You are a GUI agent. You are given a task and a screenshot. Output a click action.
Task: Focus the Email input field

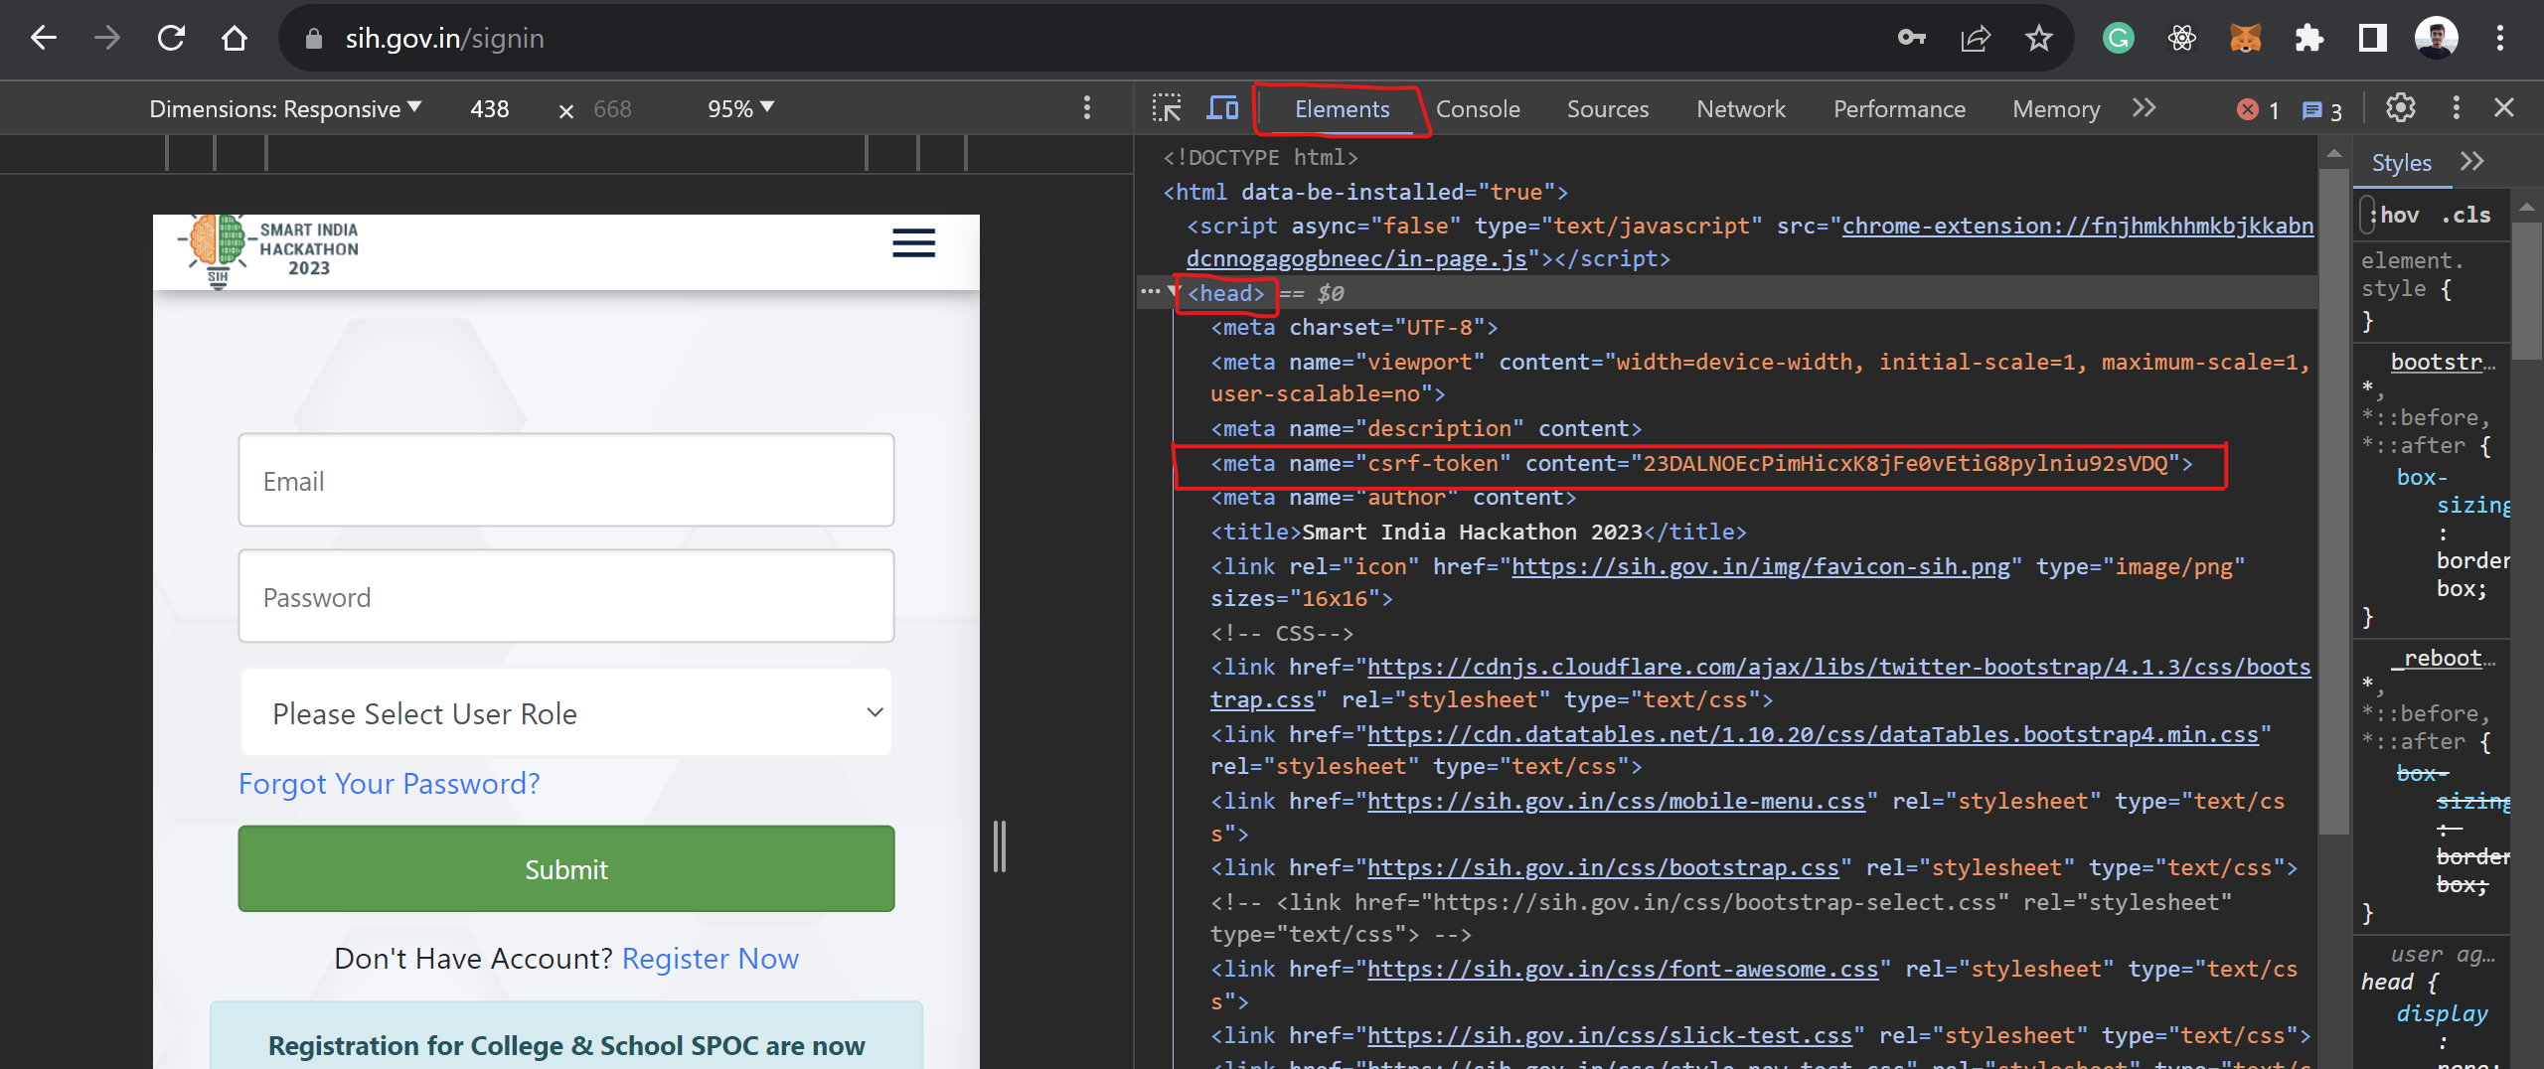[x=566, y=480]
